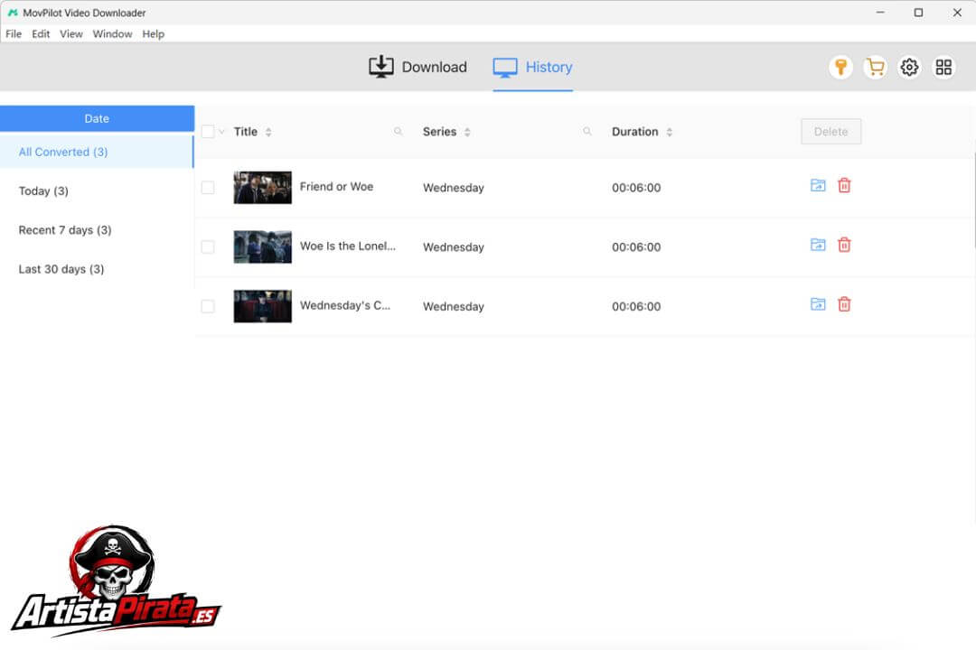Delete Woe Is the Lonel... with trash icon

coord(844,245)
